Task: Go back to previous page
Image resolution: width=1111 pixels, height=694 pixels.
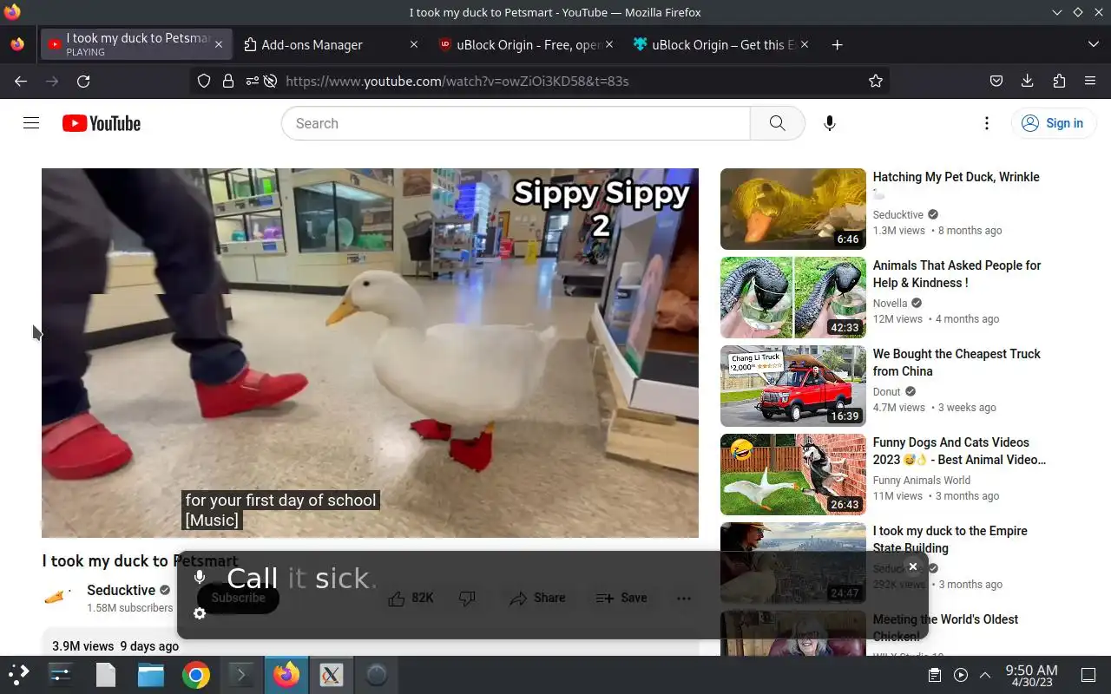Action: coord(21,81)
